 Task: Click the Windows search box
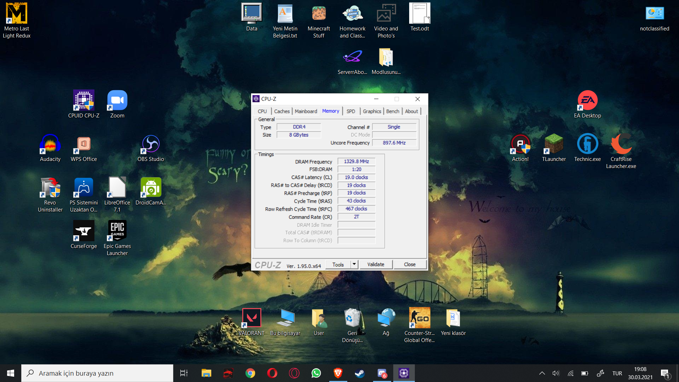click(97, 373)
